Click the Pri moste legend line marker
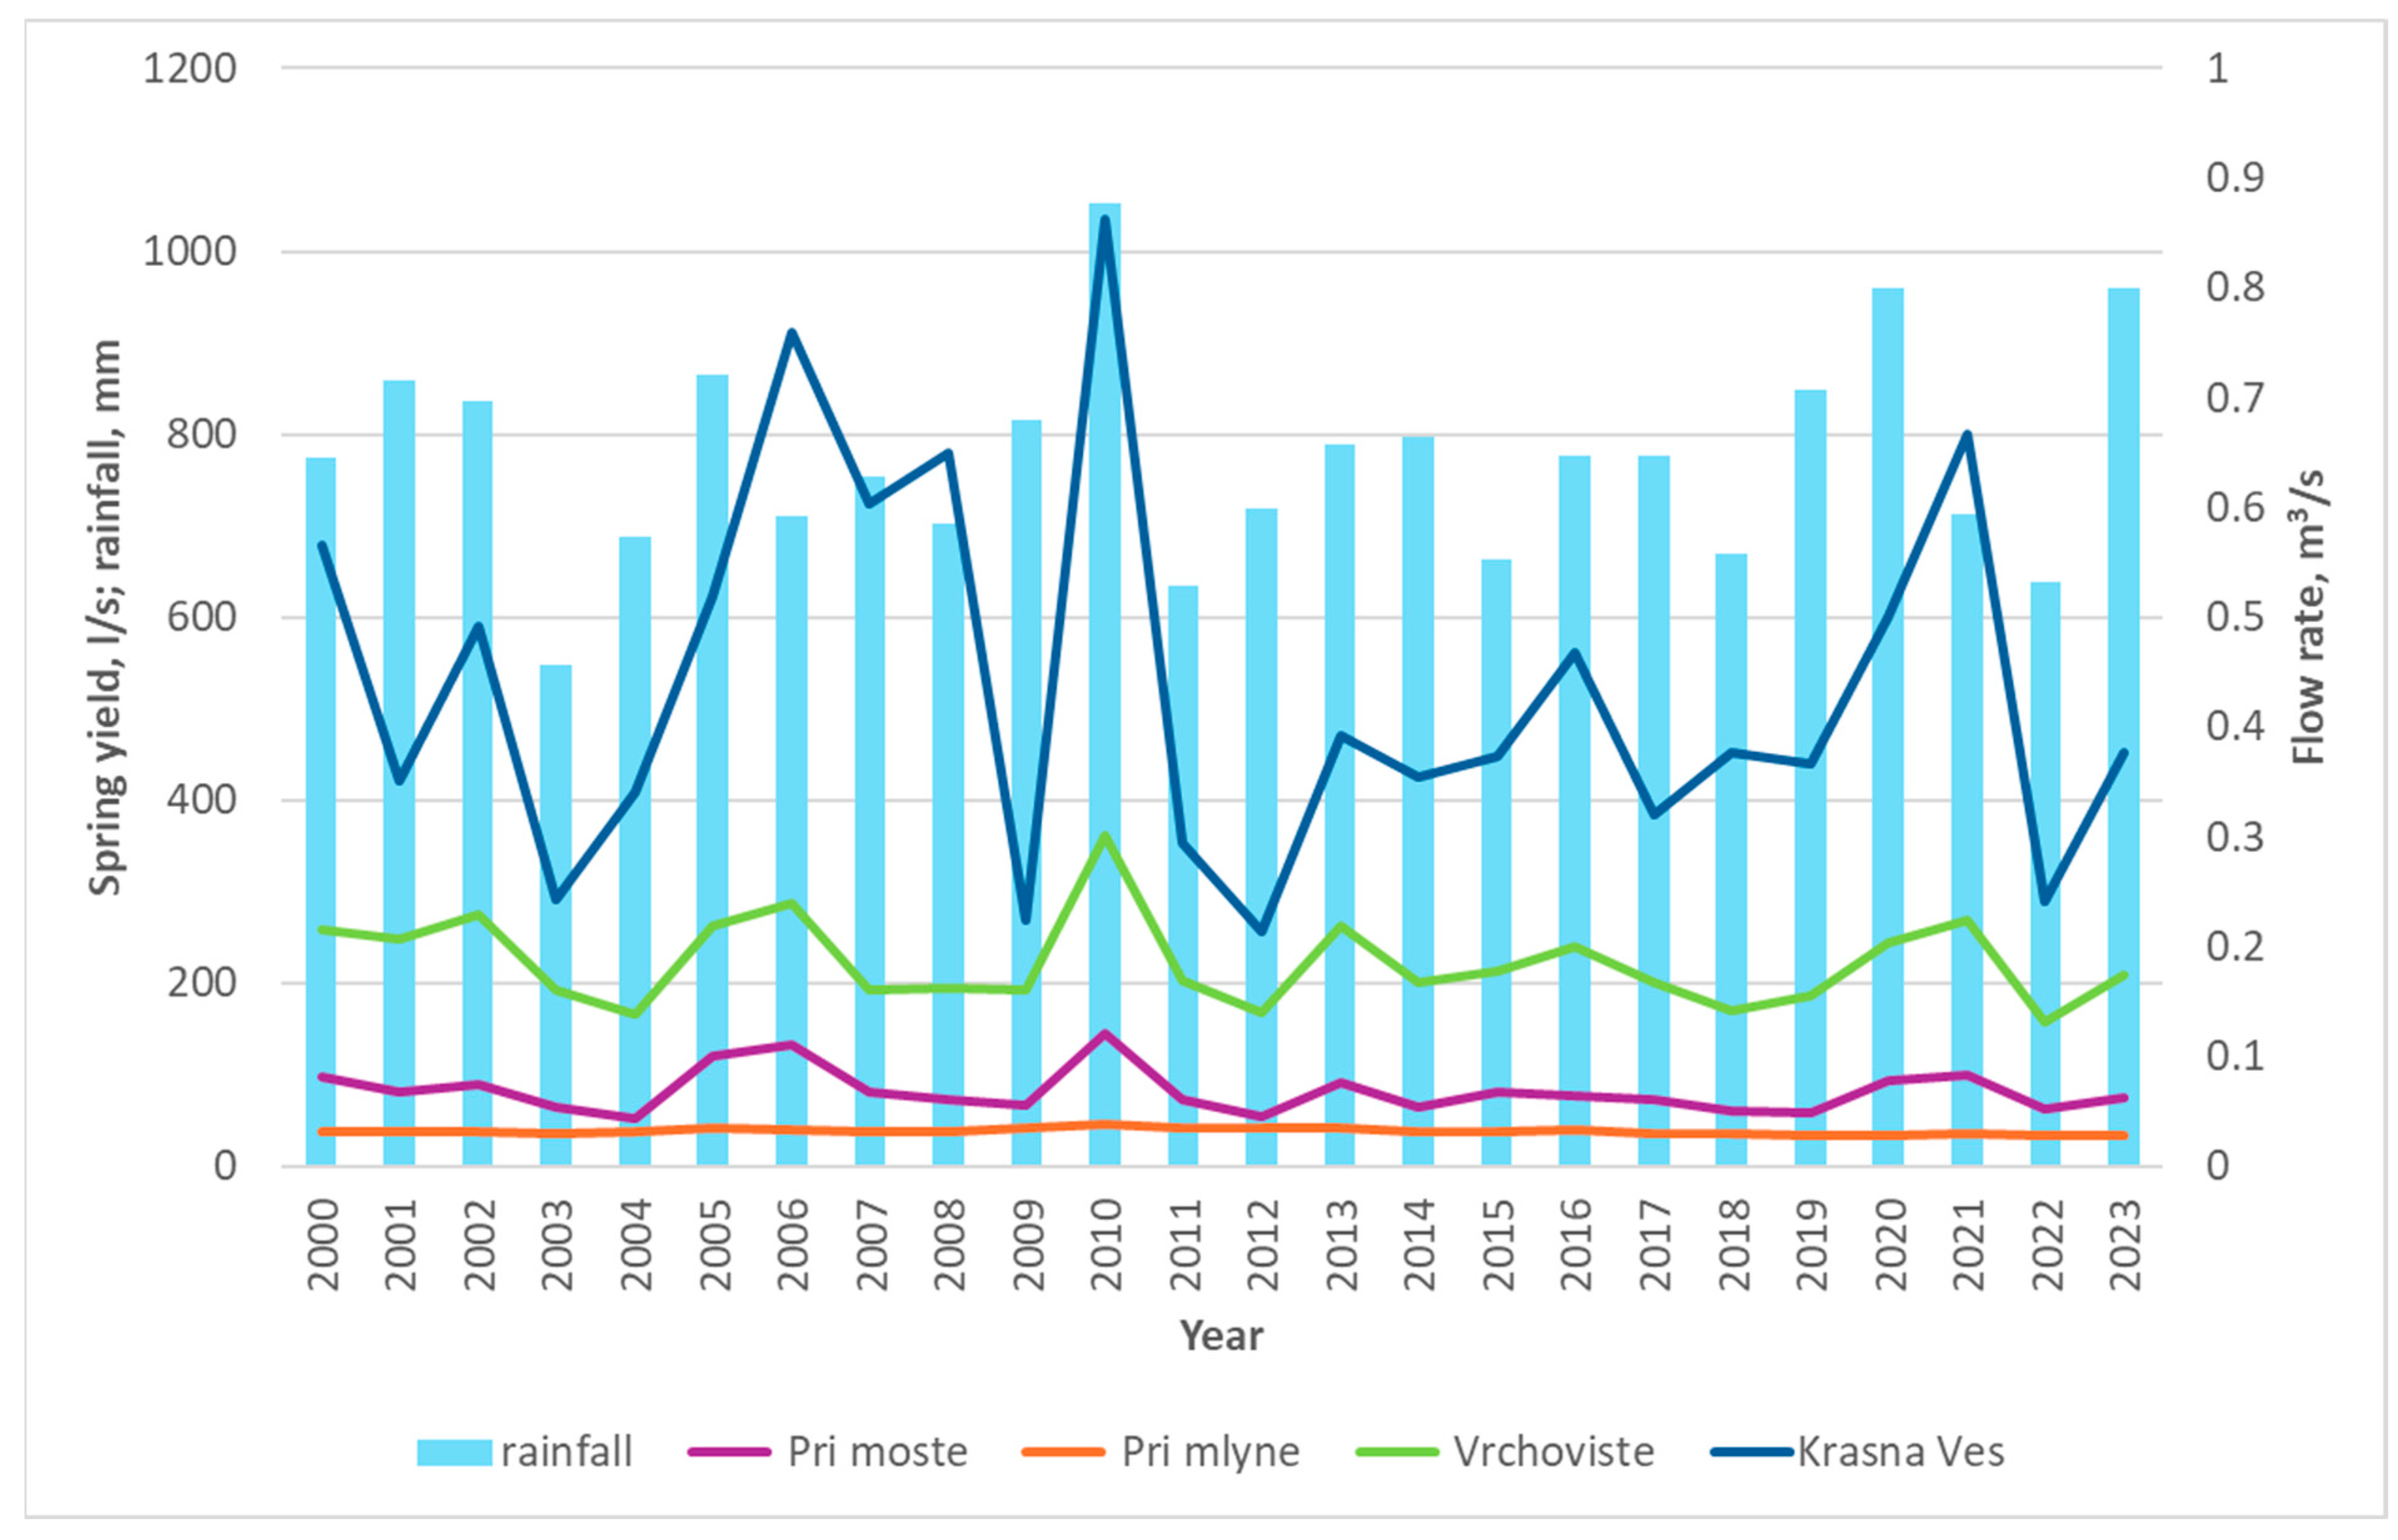Screen dimensions: 2398x1540 tap(729, 1452)
